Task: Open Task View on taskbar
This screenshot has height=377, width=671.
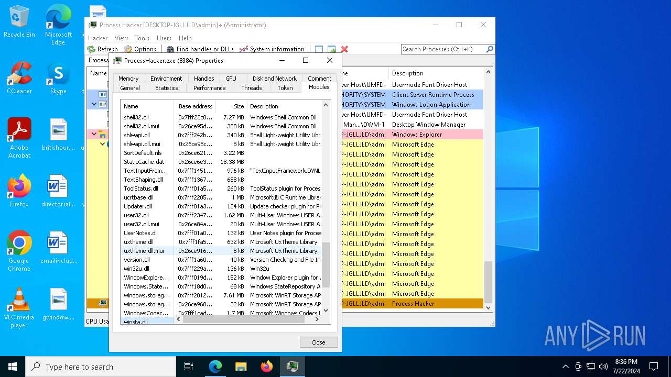Action: tap(189, 367)
